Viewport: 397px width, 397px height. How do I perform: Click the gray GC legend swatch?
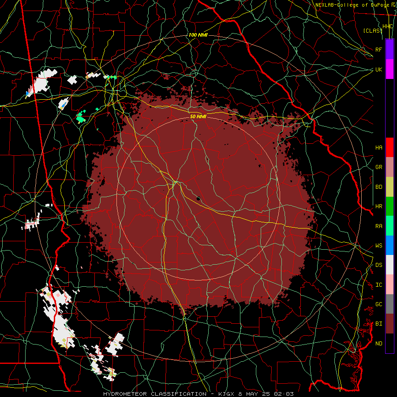[390, 304]
